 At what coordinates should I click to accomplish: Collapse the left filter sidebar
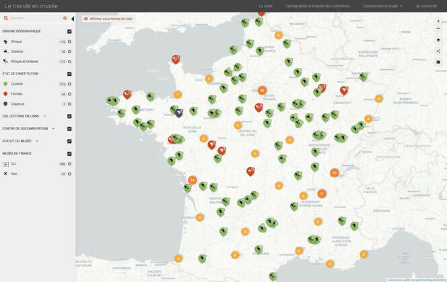(73, 18)
